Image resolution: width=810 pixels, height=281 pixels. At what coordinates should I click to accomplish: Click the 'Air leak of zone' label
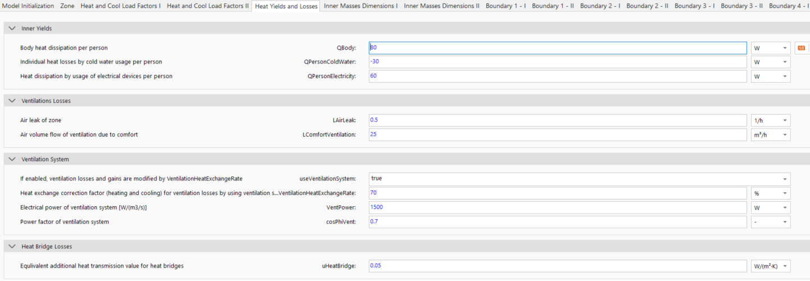click(x=40, y=120)
